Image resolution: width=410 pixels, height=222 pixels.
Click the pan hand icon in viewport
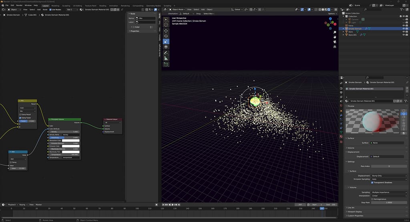click(x=334, y=38)
